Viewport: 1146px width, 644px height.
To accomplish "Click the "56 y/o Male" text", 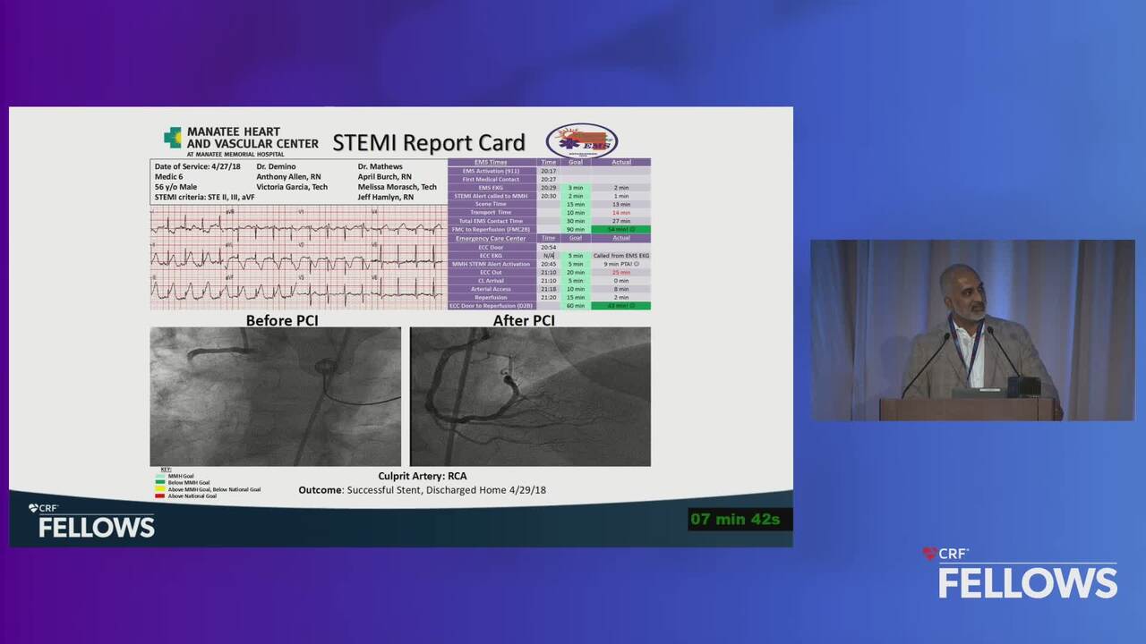I will click(x=175, y=187).
